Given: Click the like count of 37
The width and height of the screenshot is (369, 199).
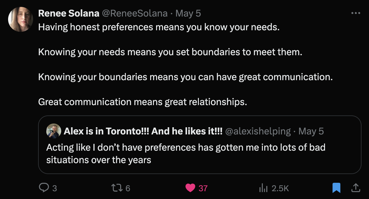Looking at the screenshot, I should tap(203, 188).
